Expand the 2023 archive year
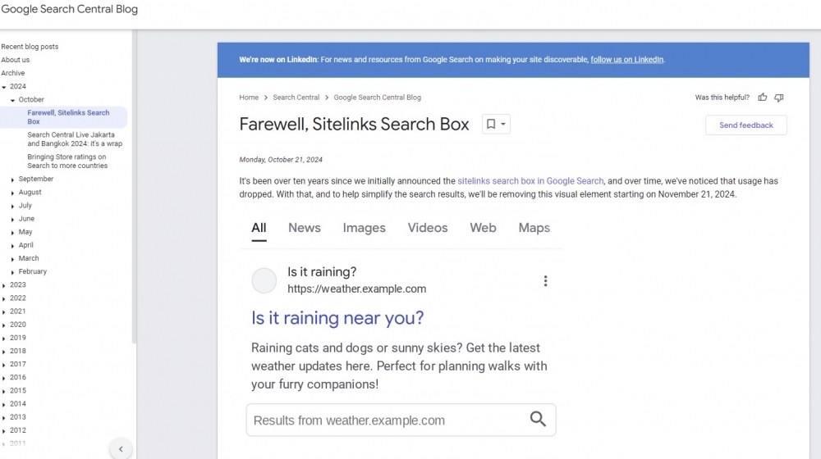821x459 pixels. (4, 285)
